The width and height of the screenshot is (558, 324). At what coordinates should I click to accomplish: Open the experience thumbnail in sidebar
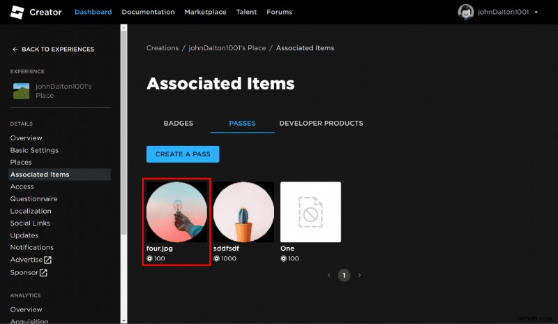pyautogui.click(x=22, y=91)
